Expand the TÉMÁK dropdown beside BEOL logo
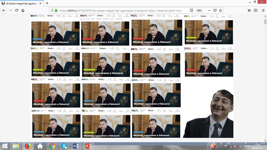 [151, 49]
